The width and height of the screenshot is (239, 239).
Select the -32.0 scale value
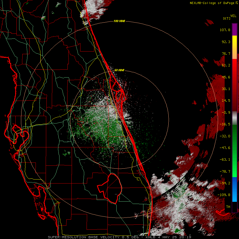pos(225,136)
